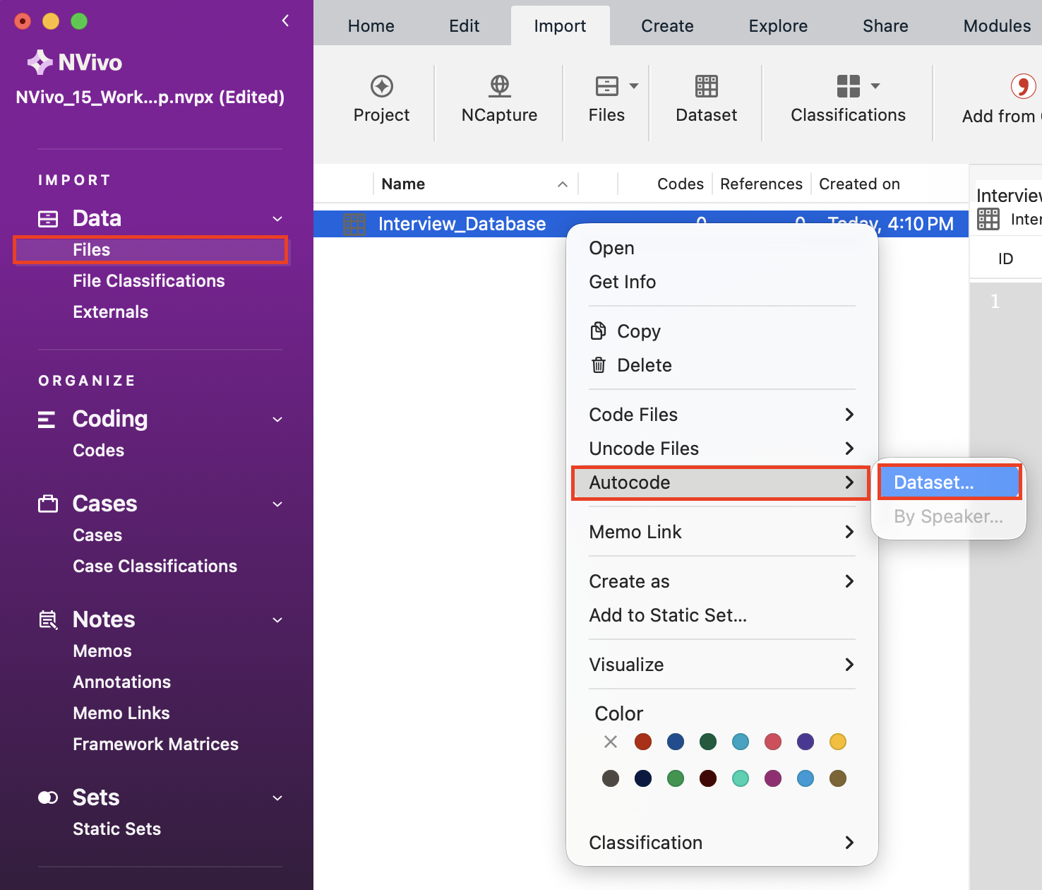The height and width of the screenshot is (890, 1042).
Task: Click the Coding section icon in sidebar
Action: (47, 420)
